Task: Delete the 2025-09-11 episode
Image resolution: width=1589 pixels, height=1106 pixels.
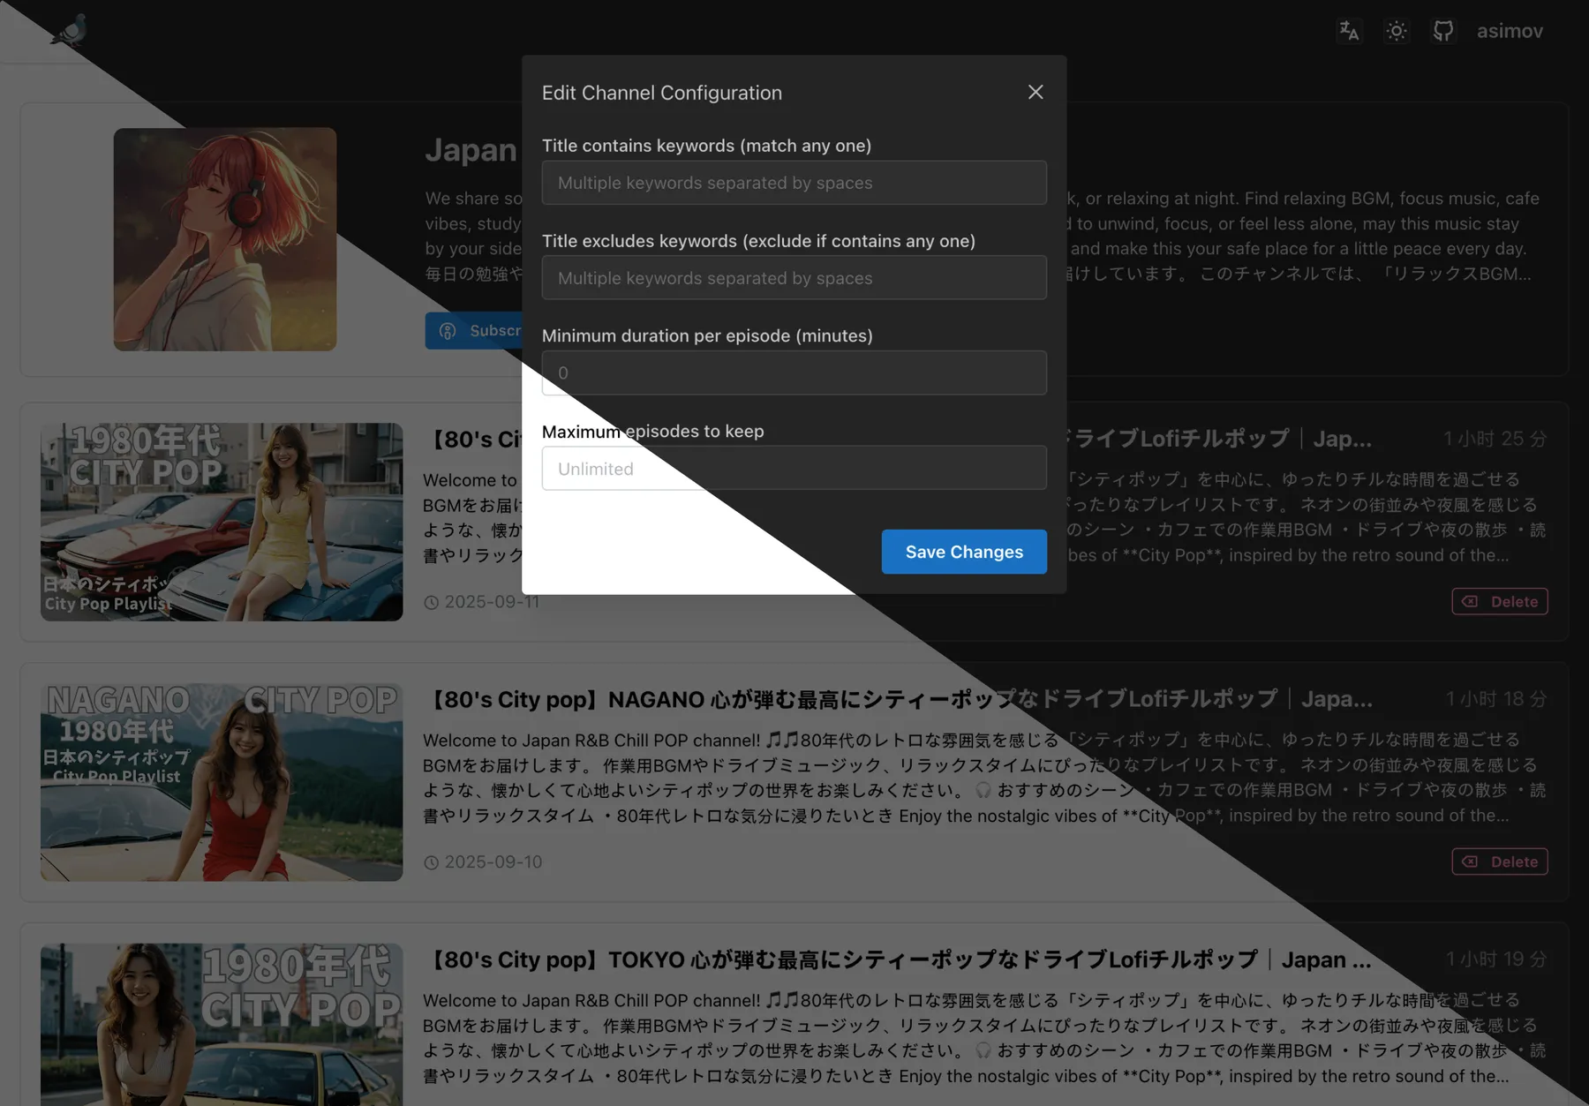Action: click(1499, 602)
